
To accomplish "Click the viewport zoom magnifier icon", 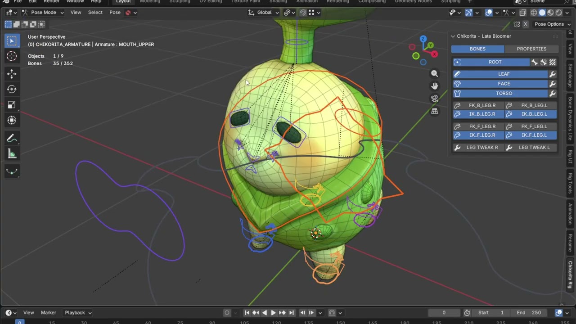I will click(434, 73).
